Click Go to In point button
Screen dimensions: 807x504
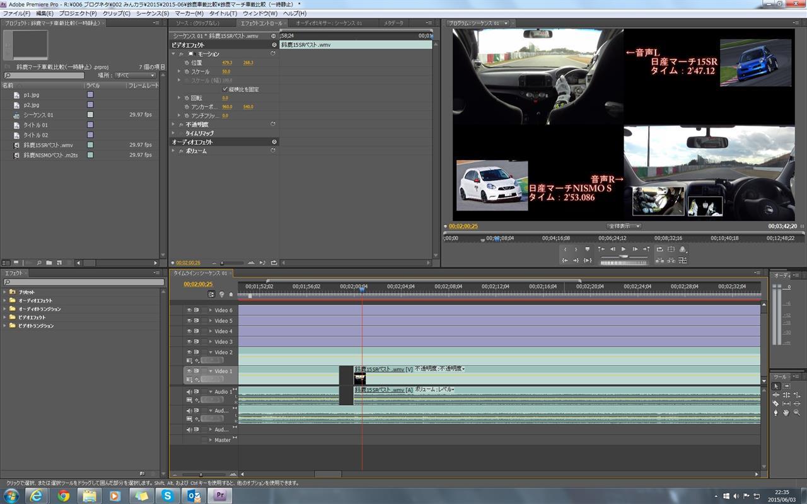[x=565, y=260]
